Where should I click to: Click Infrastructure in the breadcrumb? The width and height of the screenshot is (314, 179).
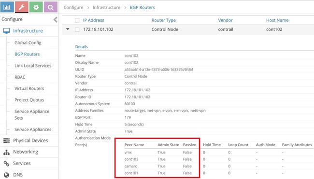[106, 8]
